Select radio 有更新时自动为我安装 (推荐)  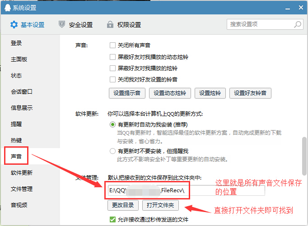pos(112,125)
